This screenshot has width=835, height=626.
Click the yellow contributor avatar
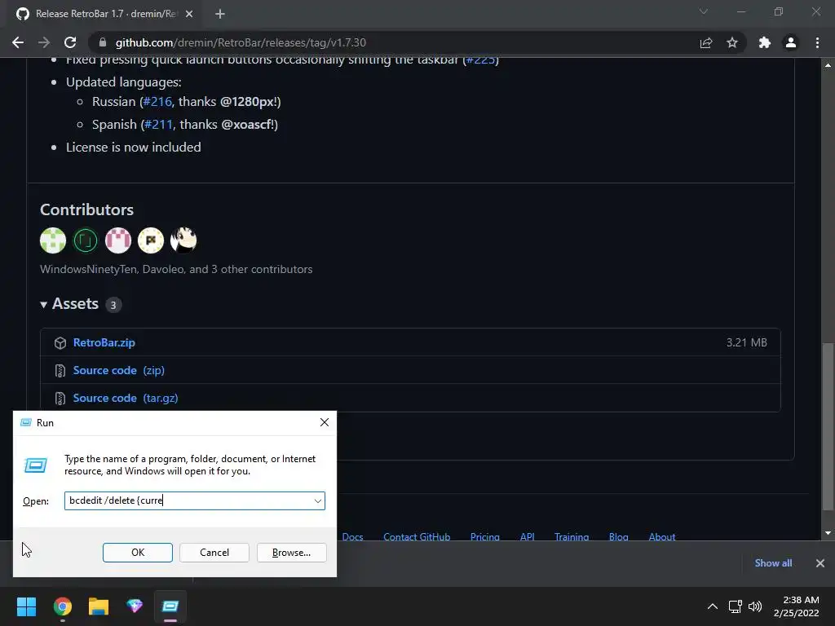tap(151, 240)
